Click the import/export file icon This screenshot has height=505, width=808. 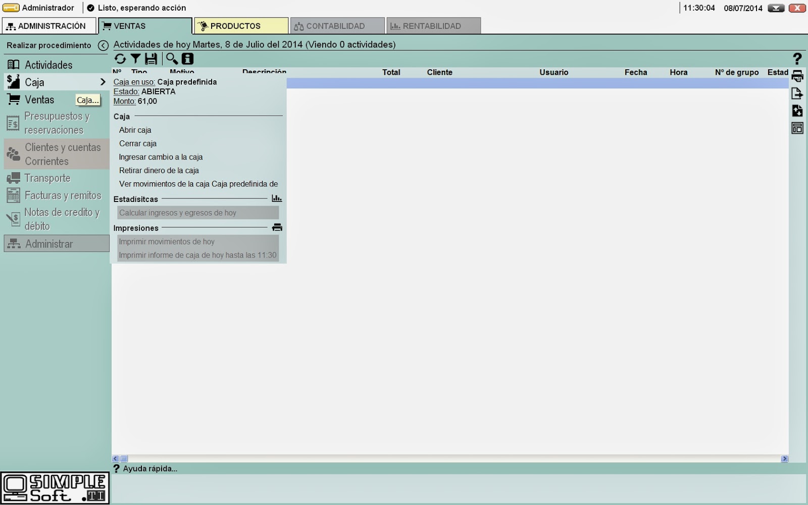click(797, 110)
